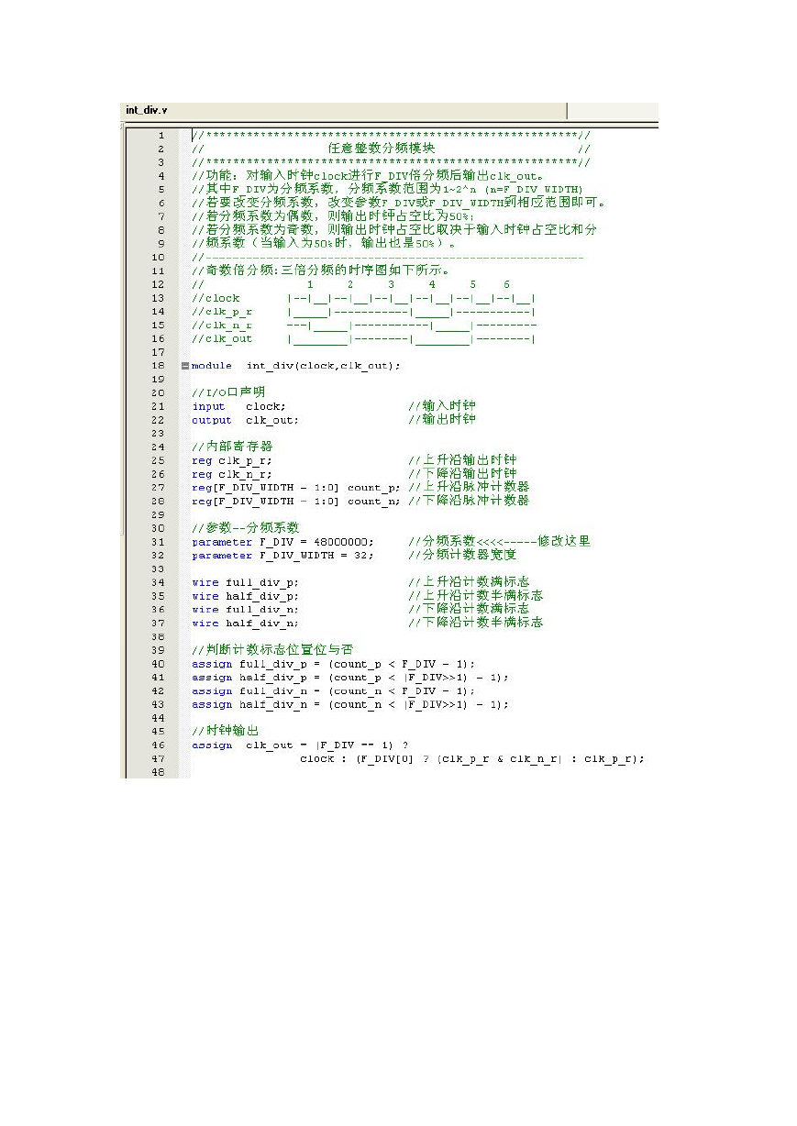Click the comment //分频计数器宽度

(462, 555)
